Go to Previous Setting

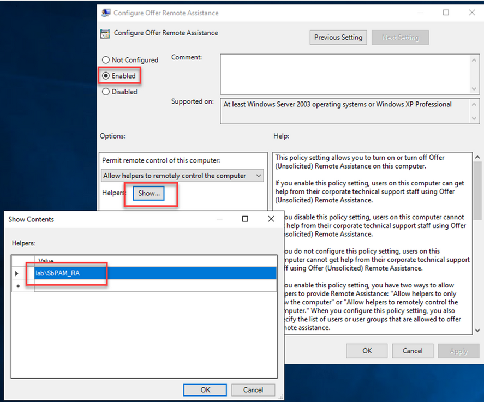pos(338,37)
